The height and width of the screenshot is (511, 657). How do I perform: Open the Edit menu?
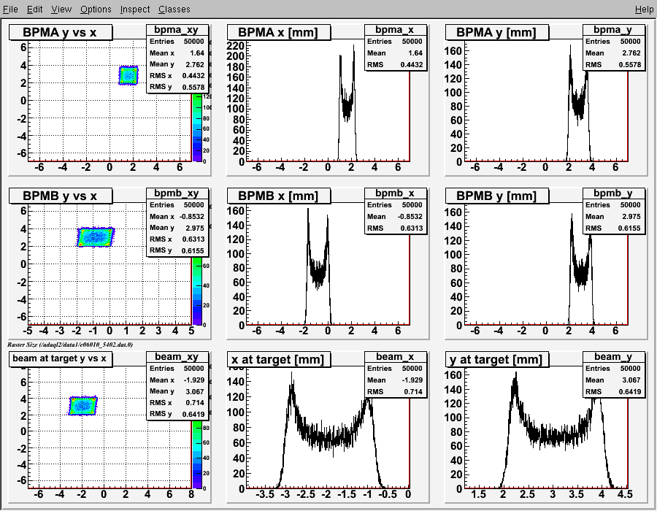click(34, 9)
